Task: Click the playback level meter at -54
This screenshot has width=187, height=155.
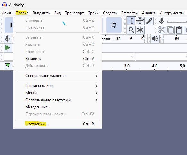Action: [x=176, y=39]
